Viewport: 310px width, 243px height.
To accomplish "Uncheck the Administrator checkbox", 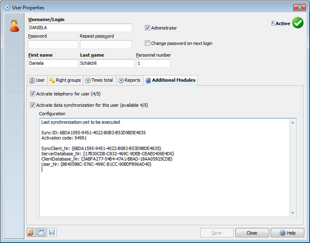I will (x=147, y=28).
